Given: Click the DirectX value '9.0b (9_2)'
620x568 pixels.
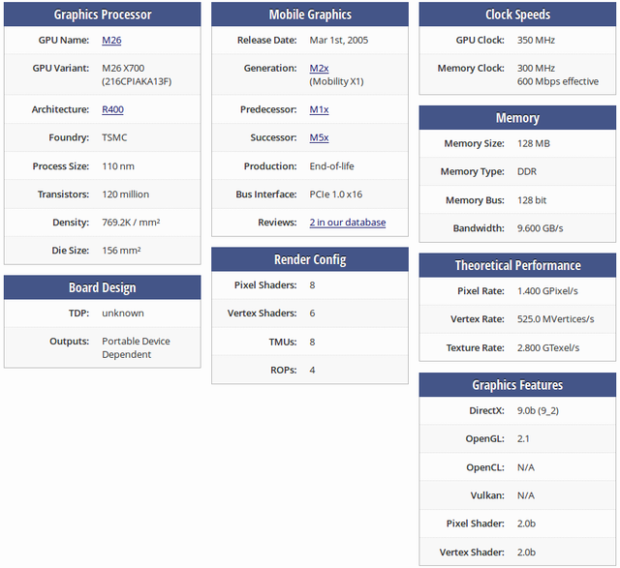Looking at the screenshot, I should coord(538,411).
